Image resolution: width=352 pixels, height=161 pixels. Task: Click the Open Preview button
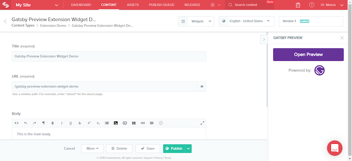[308, 55]
